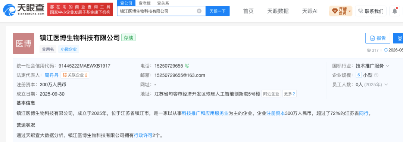Open the 天眼数据 menu
Viewport: 403px width, 142px height.
click(x=278, y=11)
